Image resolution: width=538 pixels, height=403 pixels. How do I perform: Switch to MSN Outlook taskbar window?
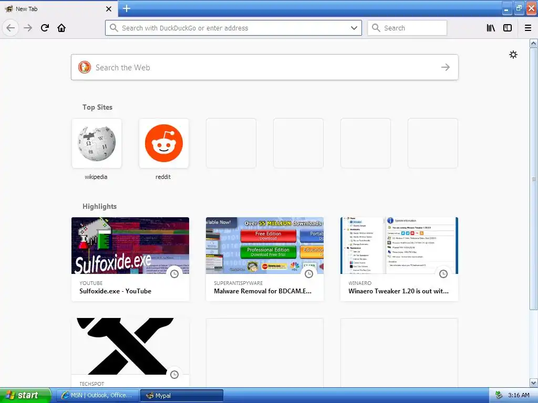point(97,395)
